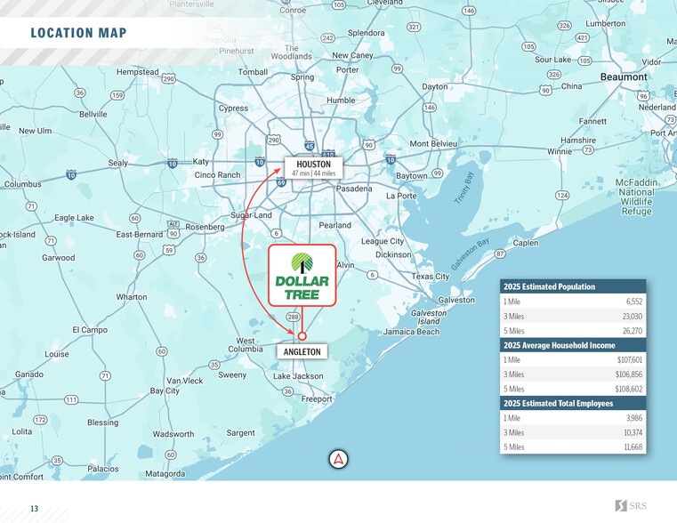Click the Baytown city label

(x=412, y=176)
